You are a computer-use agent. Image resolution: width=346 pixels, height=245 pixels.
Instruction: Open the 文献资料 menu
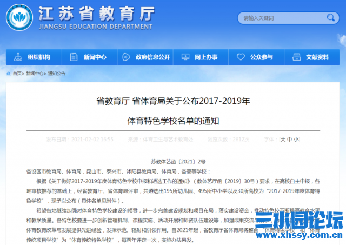pos(312,57)
